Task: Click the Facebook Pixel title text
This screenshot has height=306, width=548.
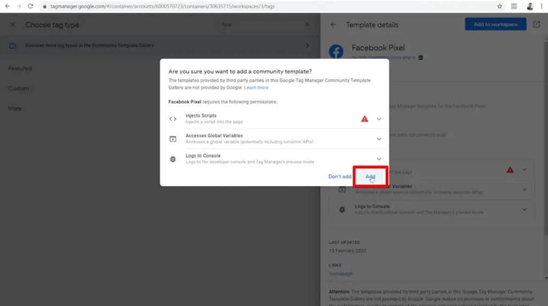Action: click(x=378, y=48)
